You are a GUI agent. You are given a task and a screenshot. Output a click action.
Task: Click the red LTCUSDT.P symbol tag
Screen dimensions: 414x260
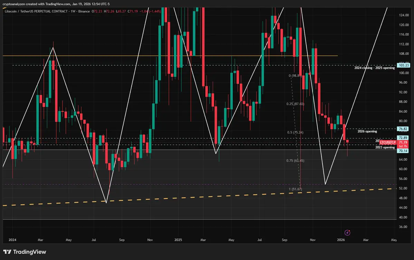388,142
